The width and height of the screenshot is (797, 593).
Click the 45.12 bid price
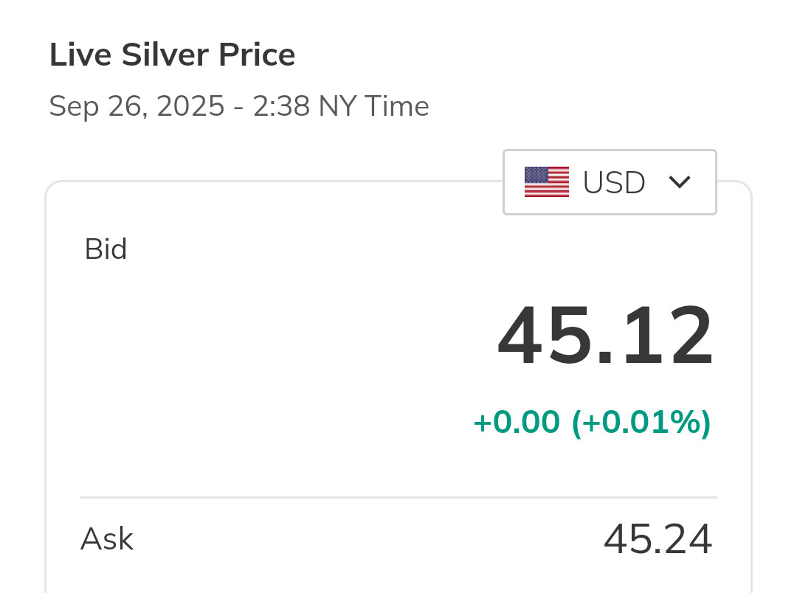coord(605,336)
